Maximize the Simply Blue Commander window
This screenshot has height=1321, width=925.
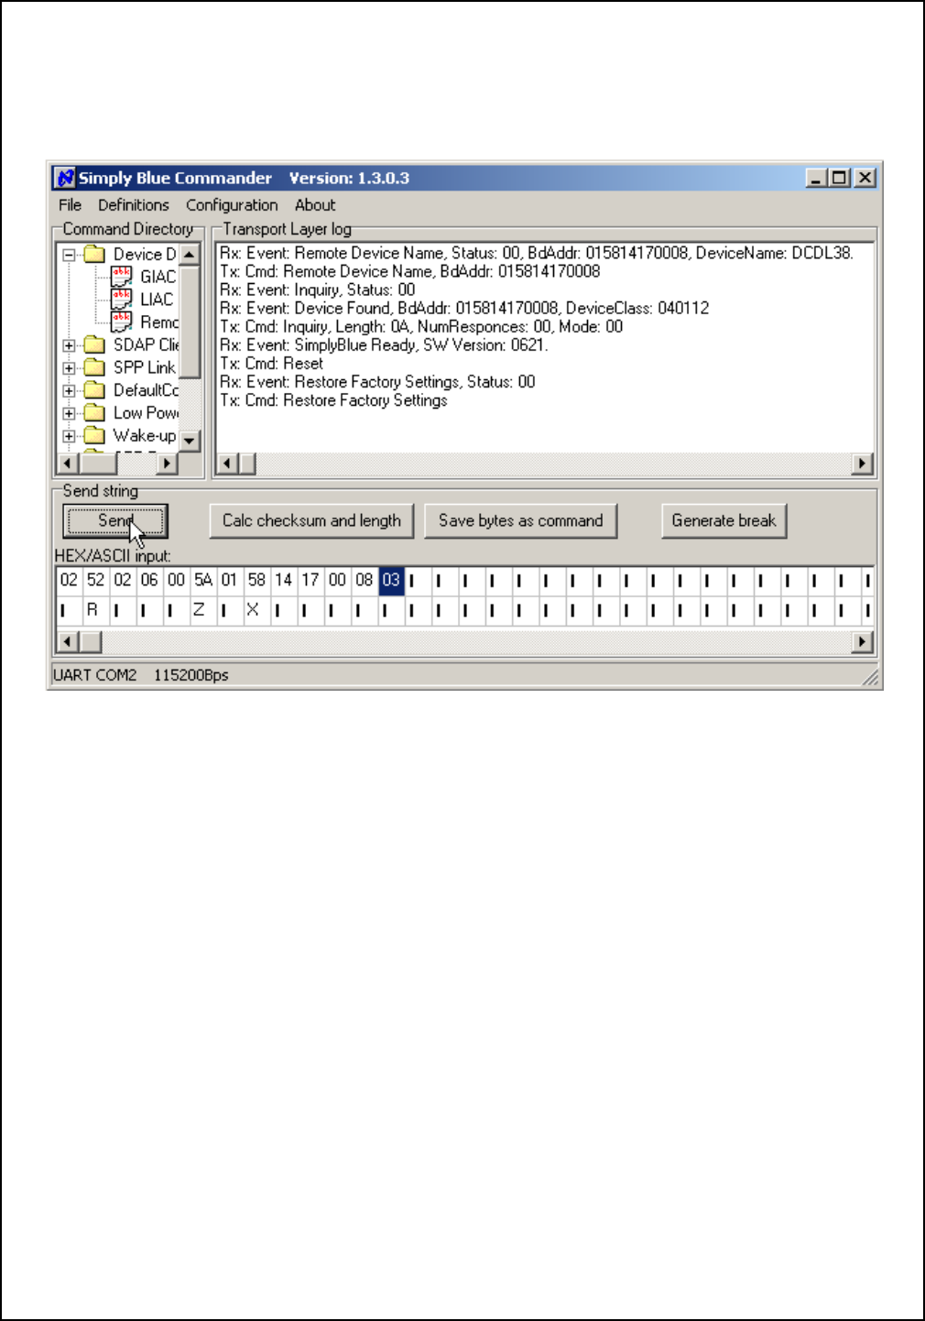click(839, 178)
